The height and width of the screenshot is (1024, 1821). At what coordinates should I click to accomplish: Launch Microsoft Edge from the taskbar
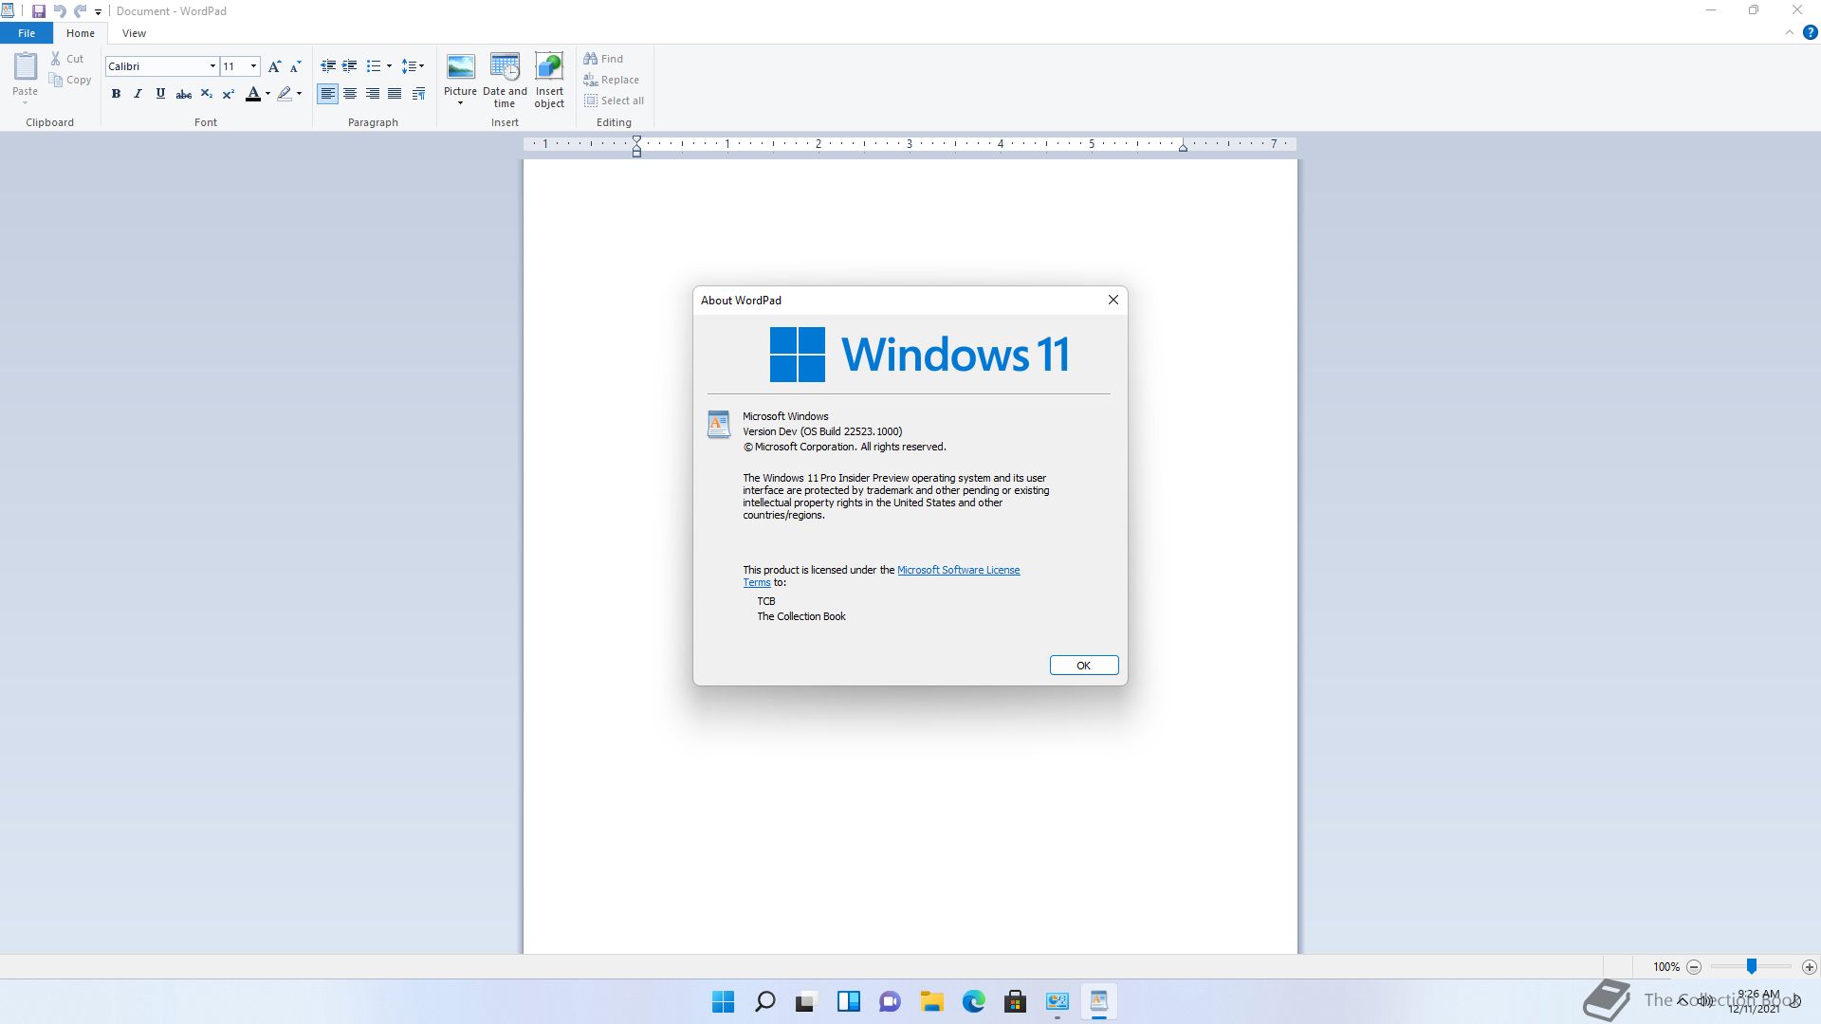pyautogui.click(x=973, y=1001)
